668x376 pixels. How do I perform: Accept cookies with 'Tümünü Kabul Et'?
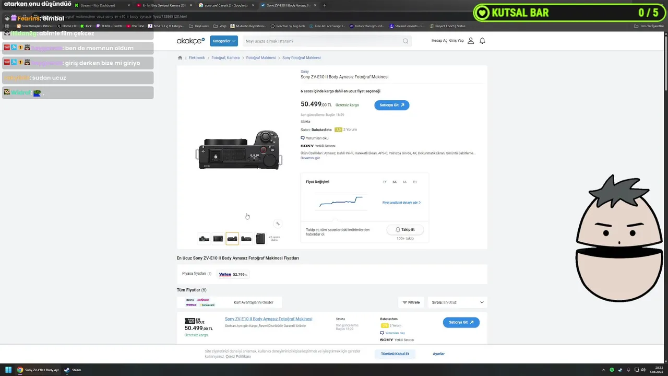[395, 354]
